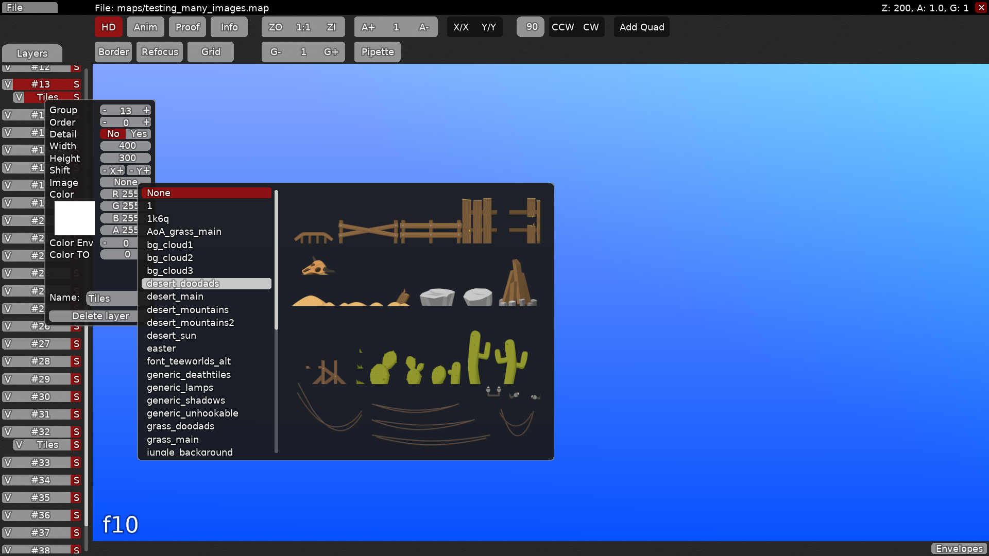Increase grid size with G+
This screenshot has width=989, height=556.
coord(331,52)
